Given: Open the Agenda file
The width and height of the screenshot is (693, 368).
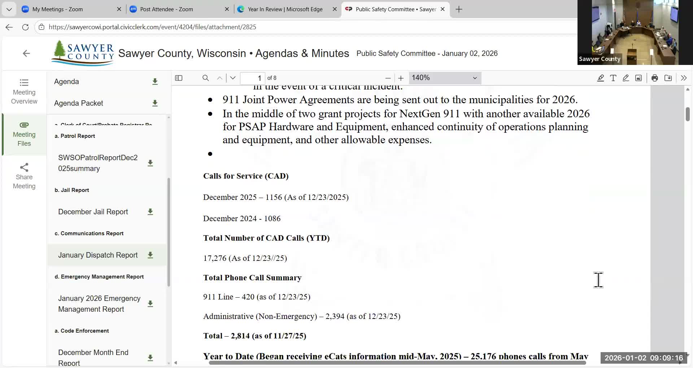Looking at the screenshot, I should [66, 82].
